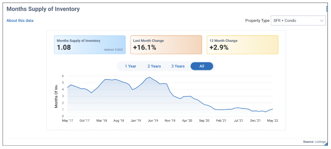The width and height of the screenshot is (331, 149).
Task: Click the line end point at May '22
Action: [272, 109]
